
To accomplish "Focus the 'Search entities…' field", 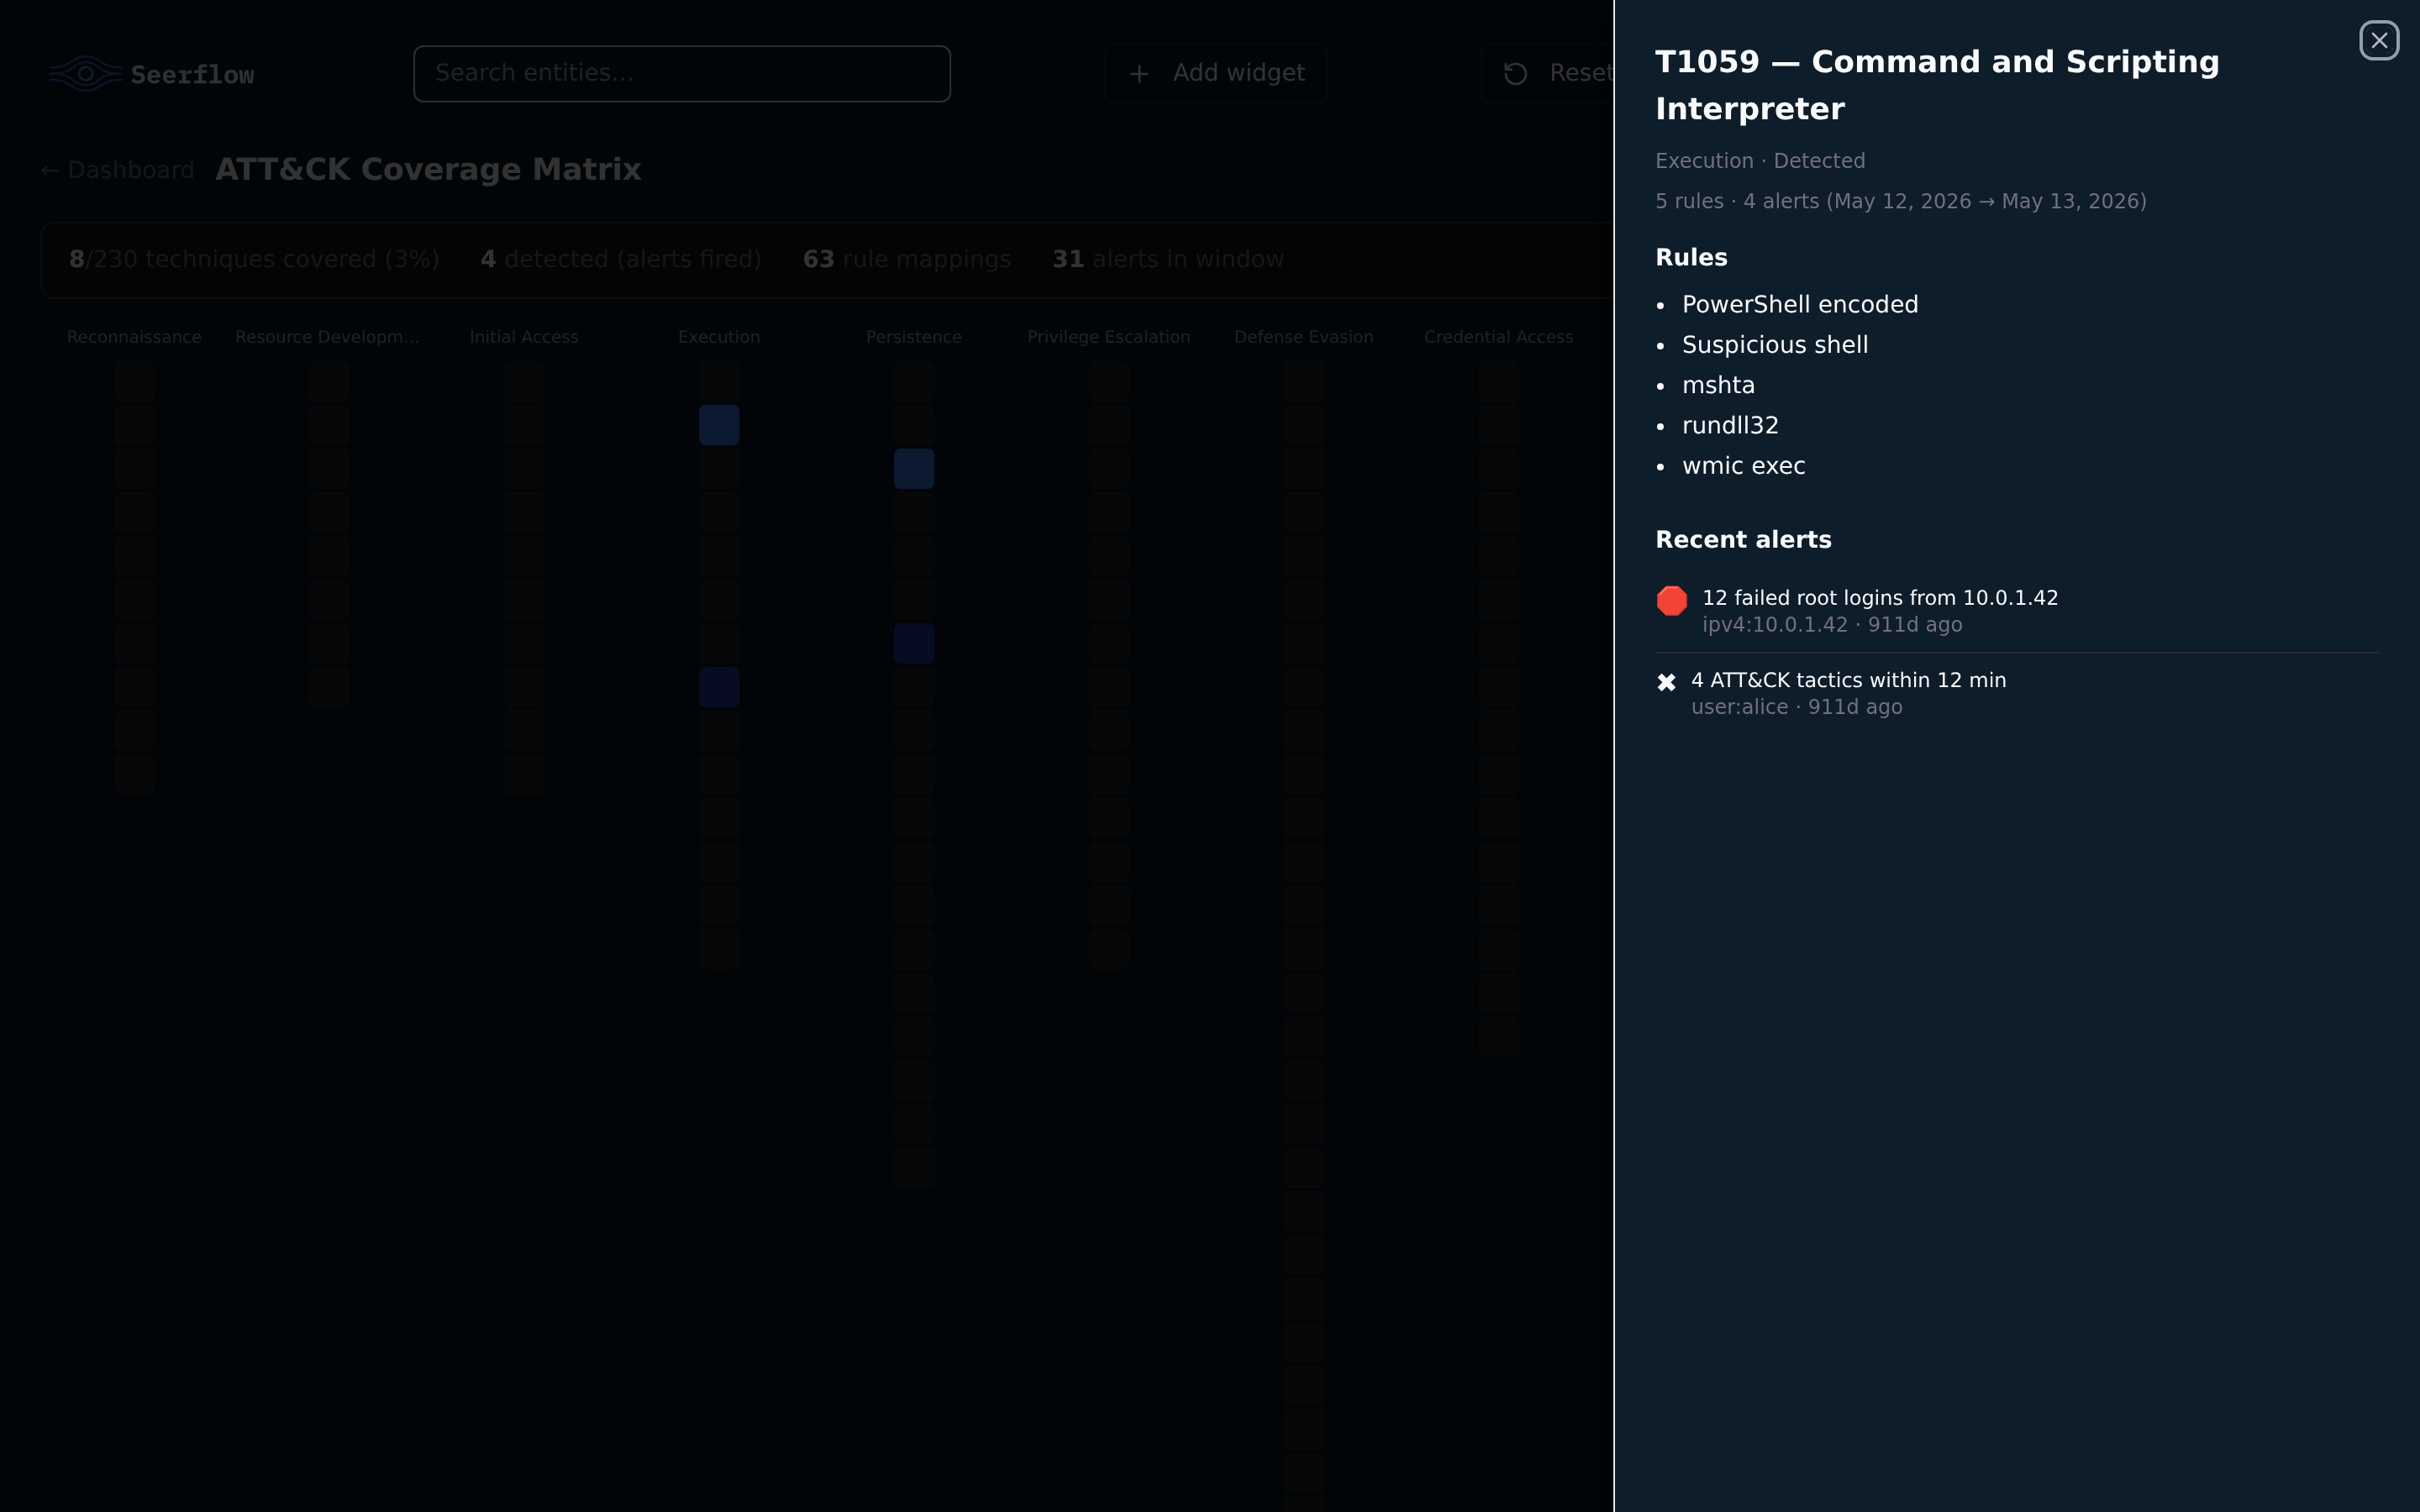I will [682, 74].
